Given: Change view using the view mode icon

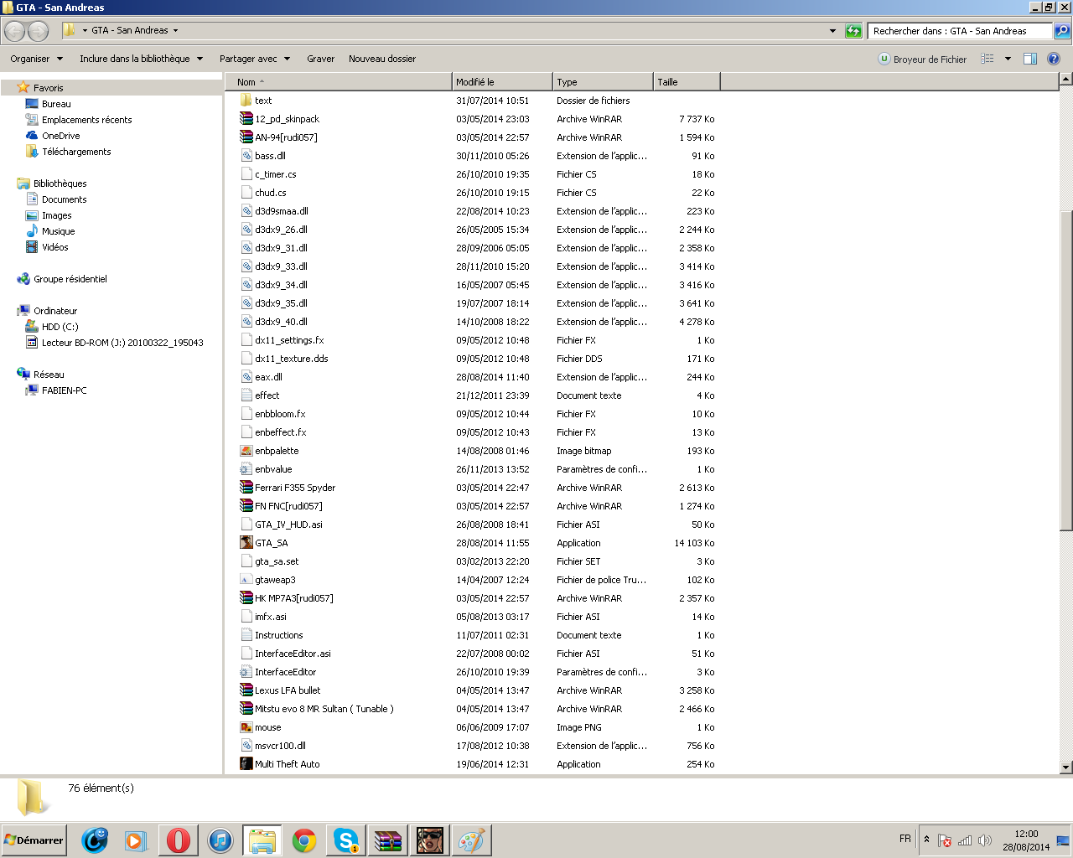Looking at the screenshot, I should [987, 59].
